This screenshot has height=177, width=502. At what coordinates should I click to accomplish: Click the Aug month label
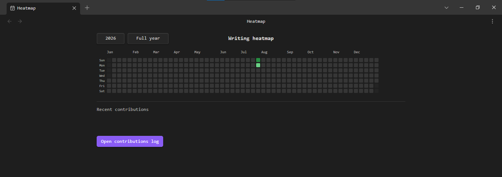click(264, 52)
